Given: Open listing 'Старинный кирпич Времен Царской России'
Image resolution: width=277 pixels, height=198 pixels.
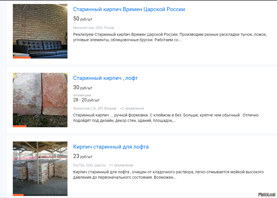Looking at the screenshot, I should point(129,9).
